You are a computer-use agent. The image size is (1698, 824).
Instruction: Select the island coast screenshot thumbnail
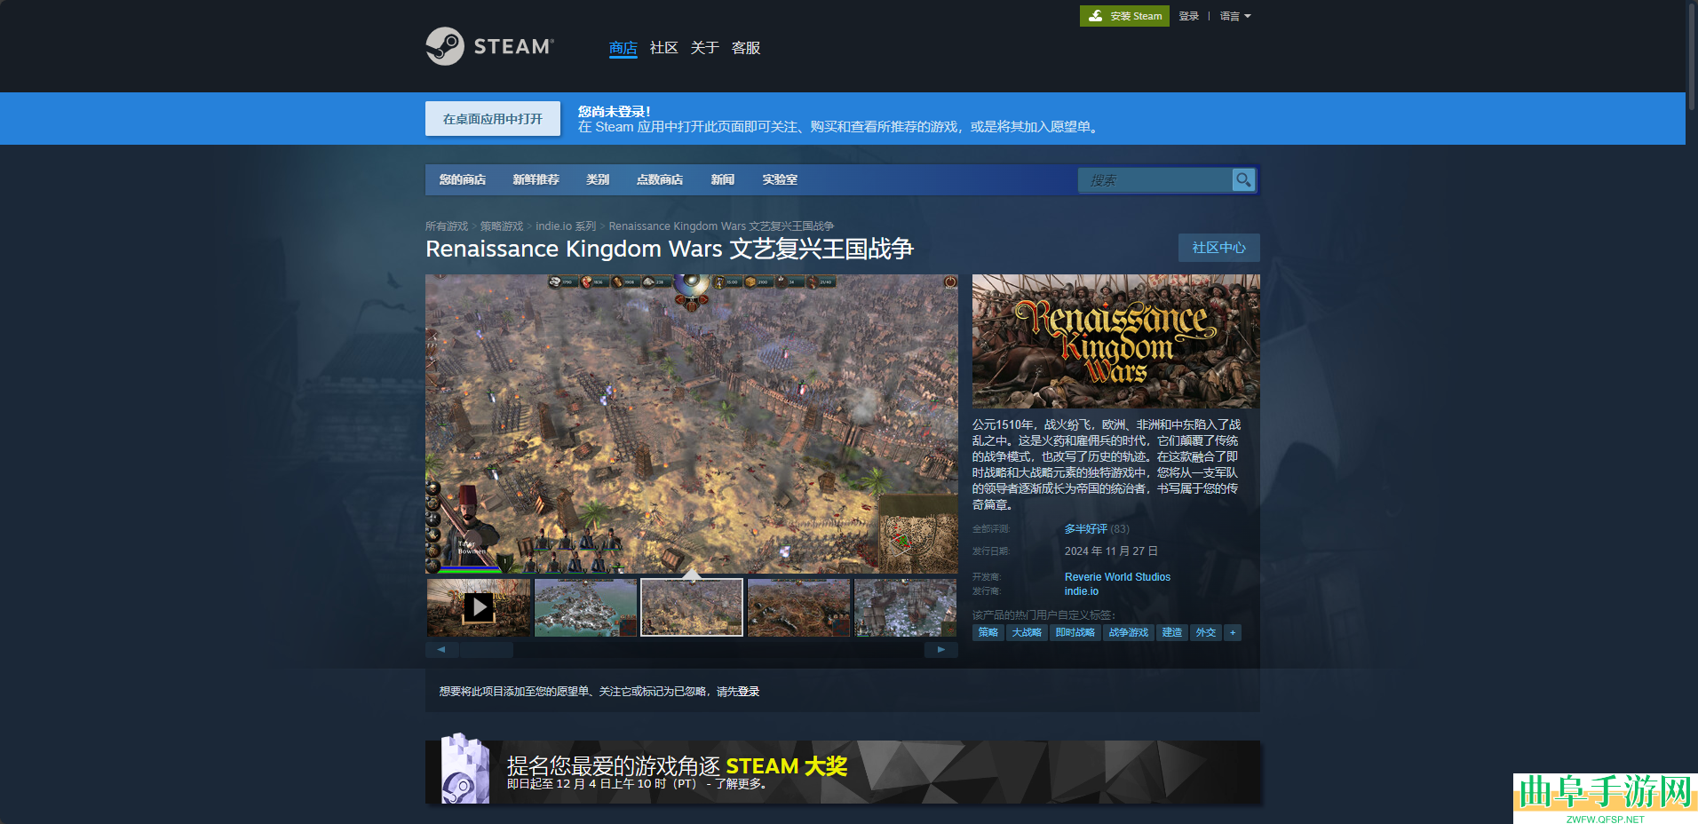pyautogui.click(x=585, y=607)
